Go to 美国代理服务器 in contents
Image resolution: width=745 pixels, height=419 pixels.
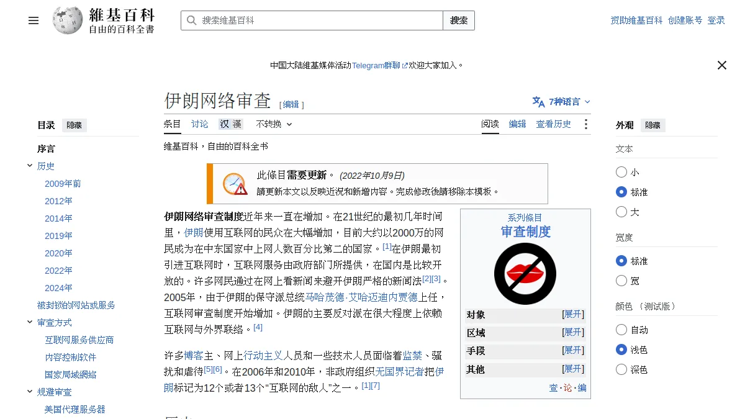(75, 410)
